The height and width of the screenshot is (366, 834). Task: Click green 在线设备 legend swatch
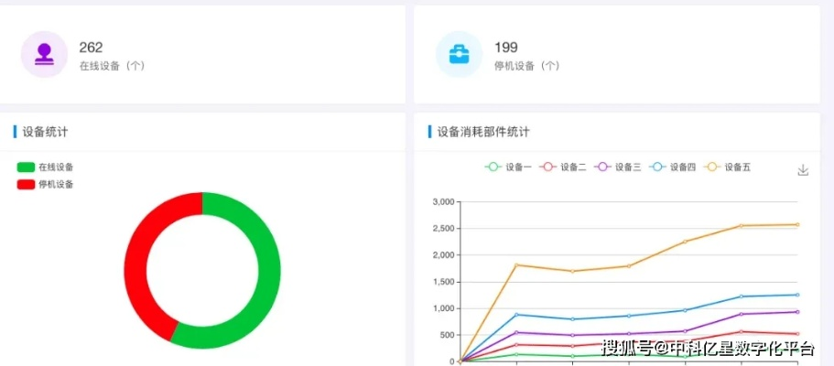pos(26,167)
